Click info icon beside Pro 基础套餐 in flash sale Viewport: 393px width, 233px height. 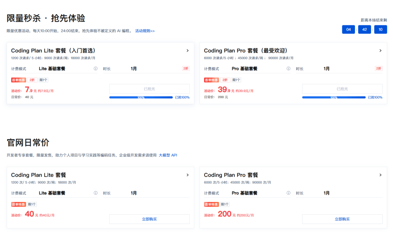pos(289,69)
